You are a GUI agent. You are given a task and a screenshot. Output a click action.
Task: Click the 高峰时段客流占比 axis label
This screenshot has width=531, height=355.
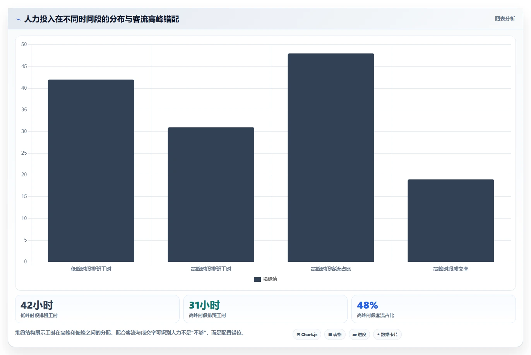[331, 269]
